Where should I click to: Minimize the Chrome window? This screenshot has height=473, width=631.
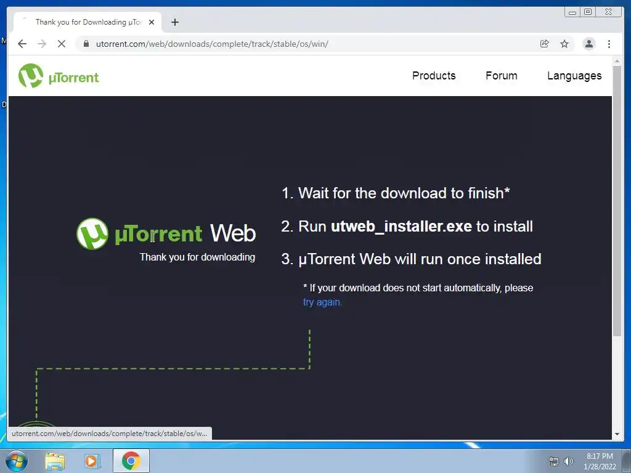(572, 12)
